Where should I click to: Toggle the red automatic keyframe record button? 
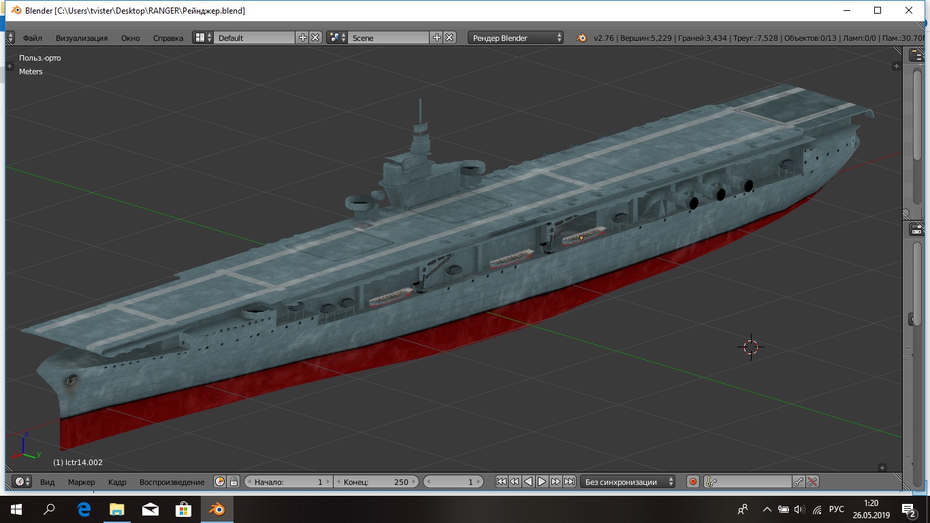693,481
